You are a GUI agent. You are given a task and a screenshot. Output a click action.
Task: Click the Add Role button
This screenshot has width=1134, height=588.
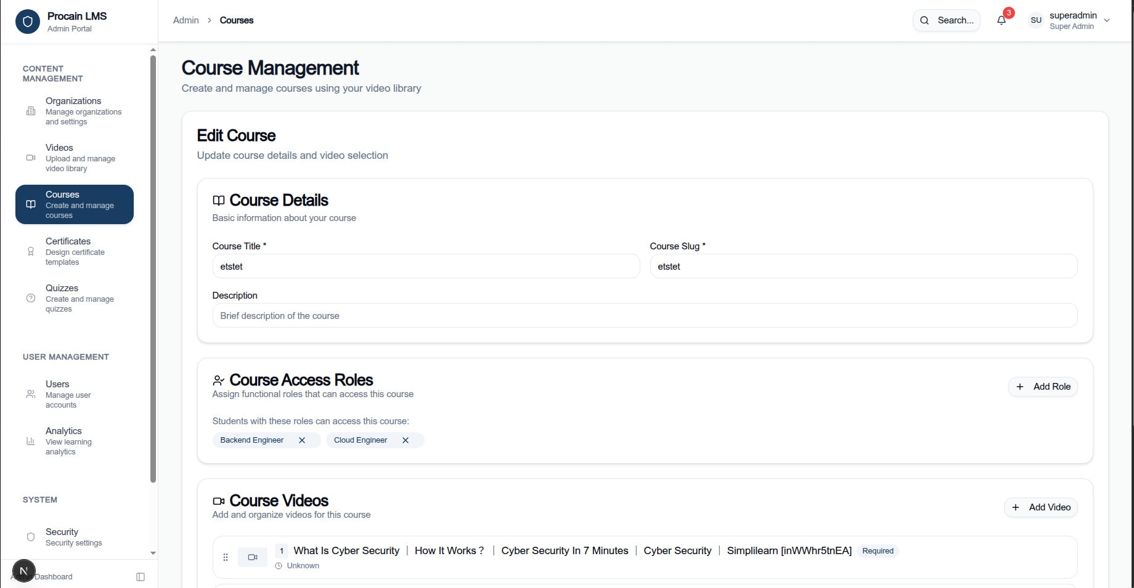pyautogui.click(x=1043, y=387)
